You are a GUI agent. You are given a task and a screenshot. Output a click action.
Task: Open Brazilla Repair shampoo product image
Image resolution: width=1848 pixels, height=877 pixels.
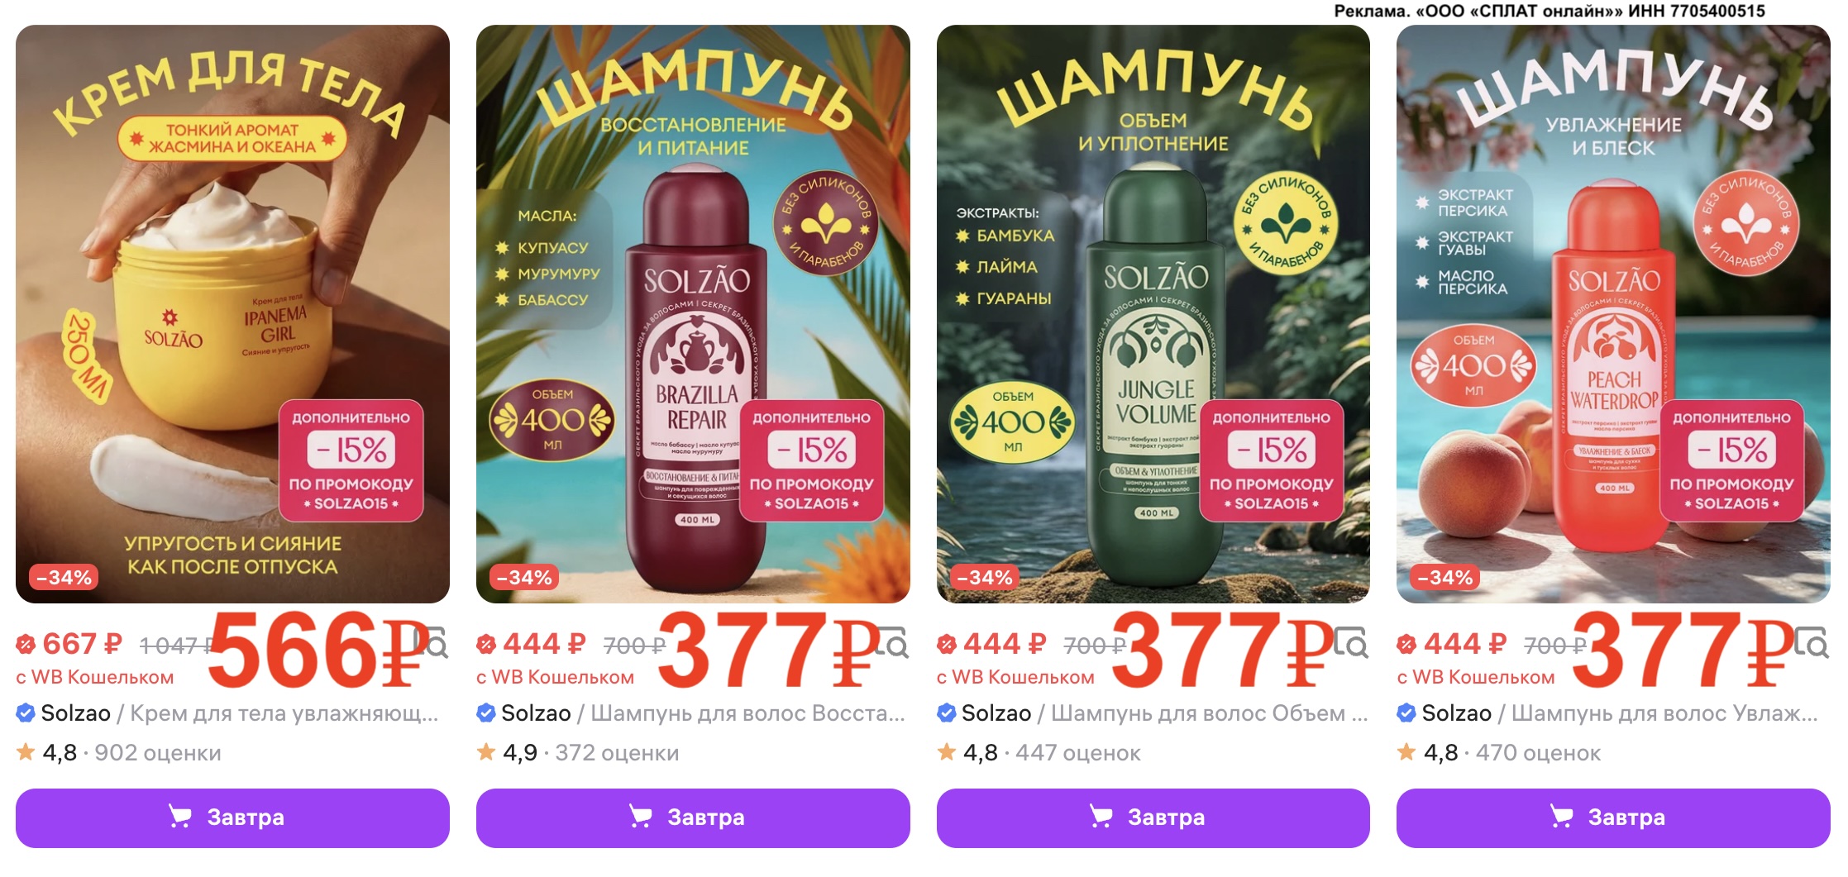coord(693,314)
